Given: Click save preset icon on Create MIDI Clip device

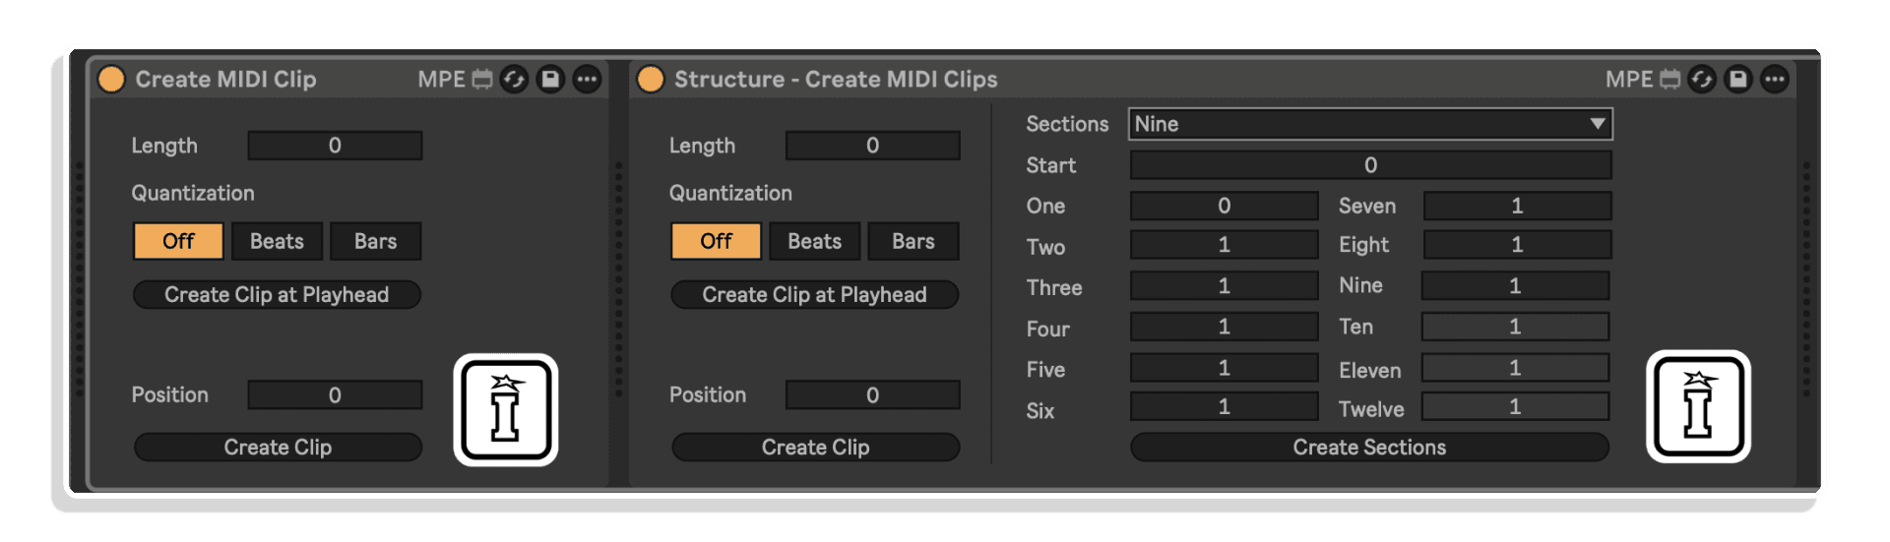Looking at the screenshot, I should (550, 79).
